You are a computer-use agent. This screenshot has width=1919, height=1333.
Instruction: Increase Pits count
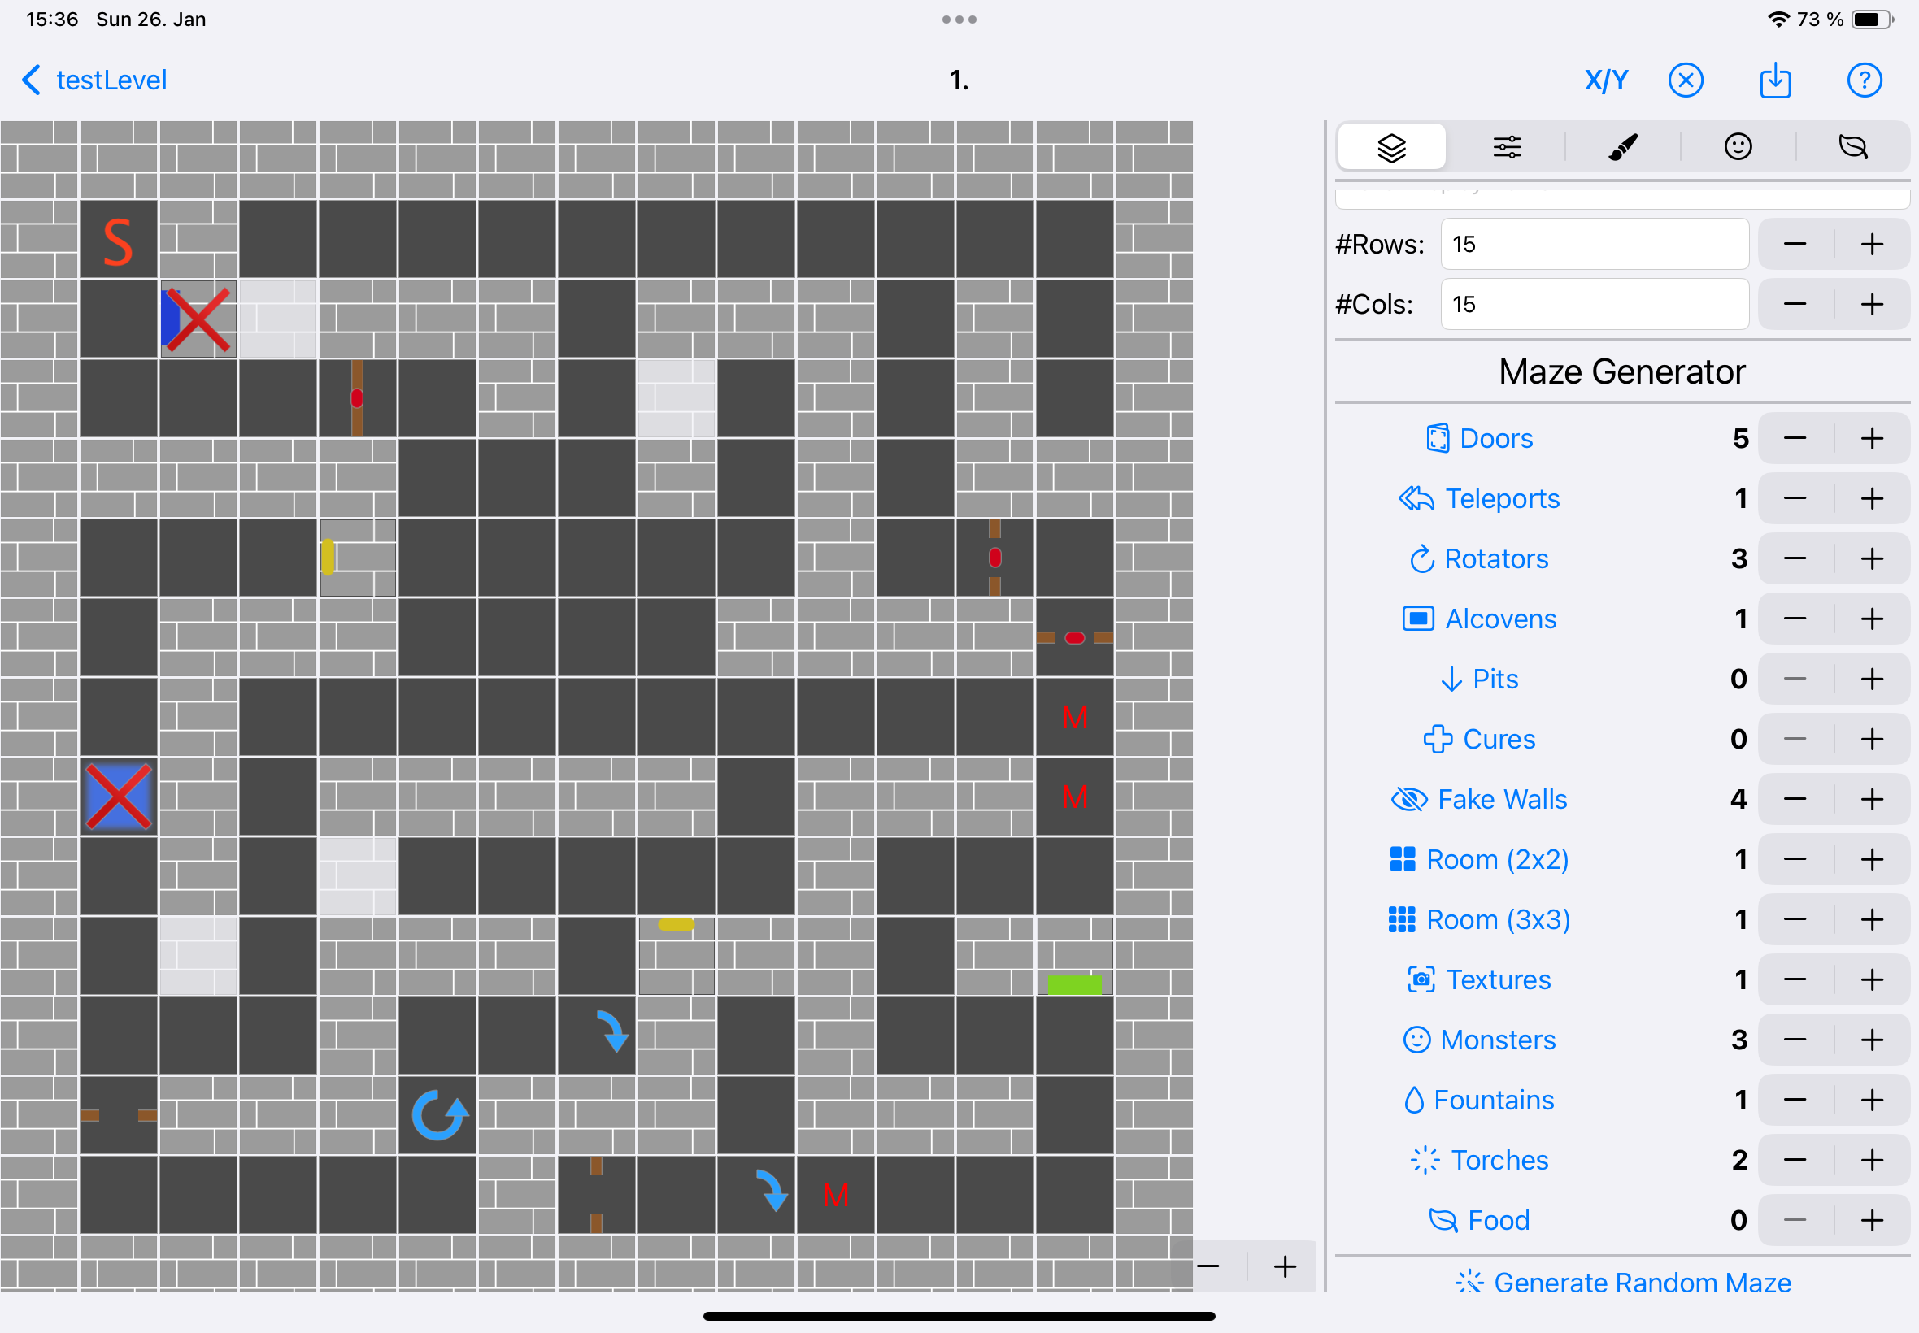1872,679
